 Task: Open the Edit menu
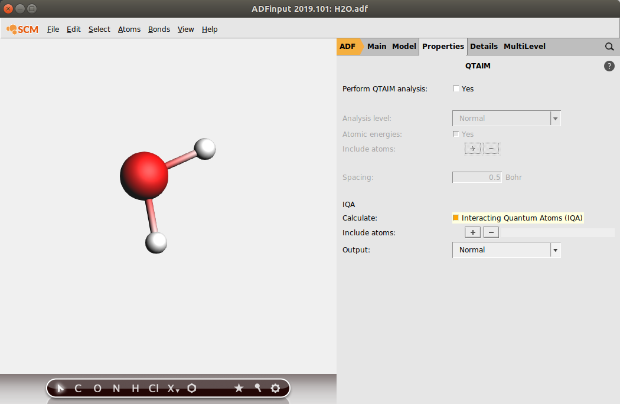(x=74, y=29)
